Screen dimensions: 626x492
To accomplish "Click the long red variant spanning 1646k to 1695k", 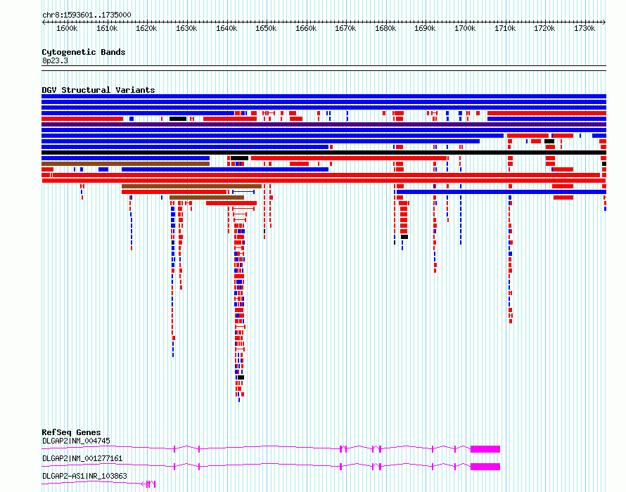I will 349,158.
